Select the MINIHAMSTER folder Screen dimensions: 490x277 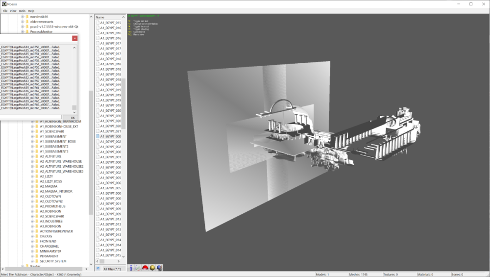[x=50, y=252]
